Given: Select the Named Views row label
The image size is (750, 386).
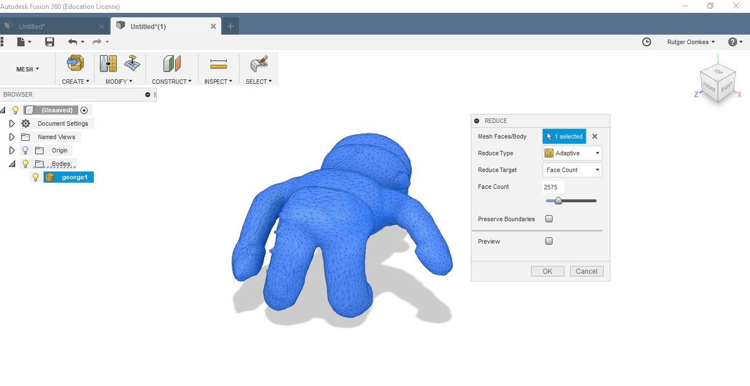Looking at the screenshot, I should pyautogui.click(x=56, y=137).
